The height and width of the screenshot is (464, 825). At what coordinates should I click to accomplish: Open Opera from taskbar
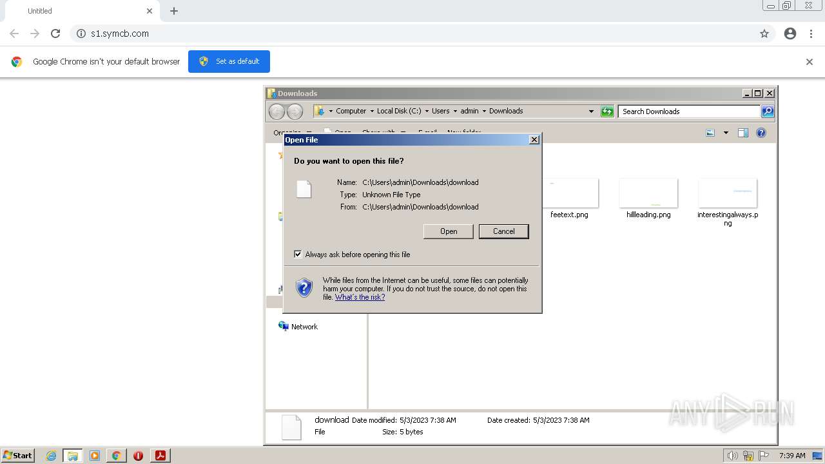pos(138,456)
